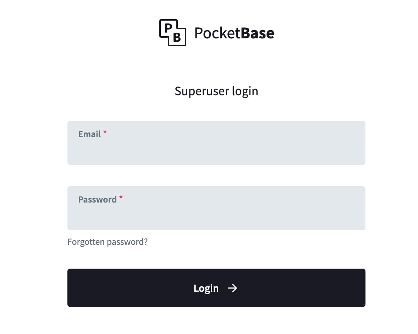Click the Password field label

(97, 199)
